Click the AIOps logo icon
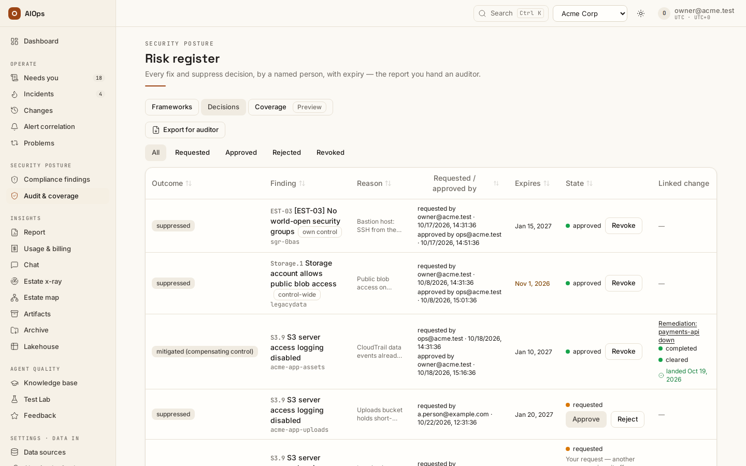Viewport: 746px width, 466px height. click(15, 13)
